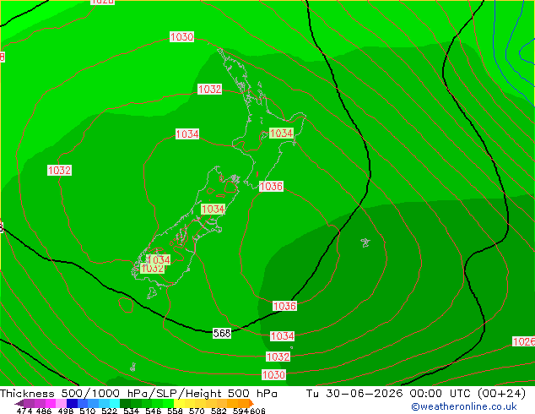This screenshot has height=414, width=535.
Task: Pick the orange arrow tip at the legend's end
Action: [251, 403]
